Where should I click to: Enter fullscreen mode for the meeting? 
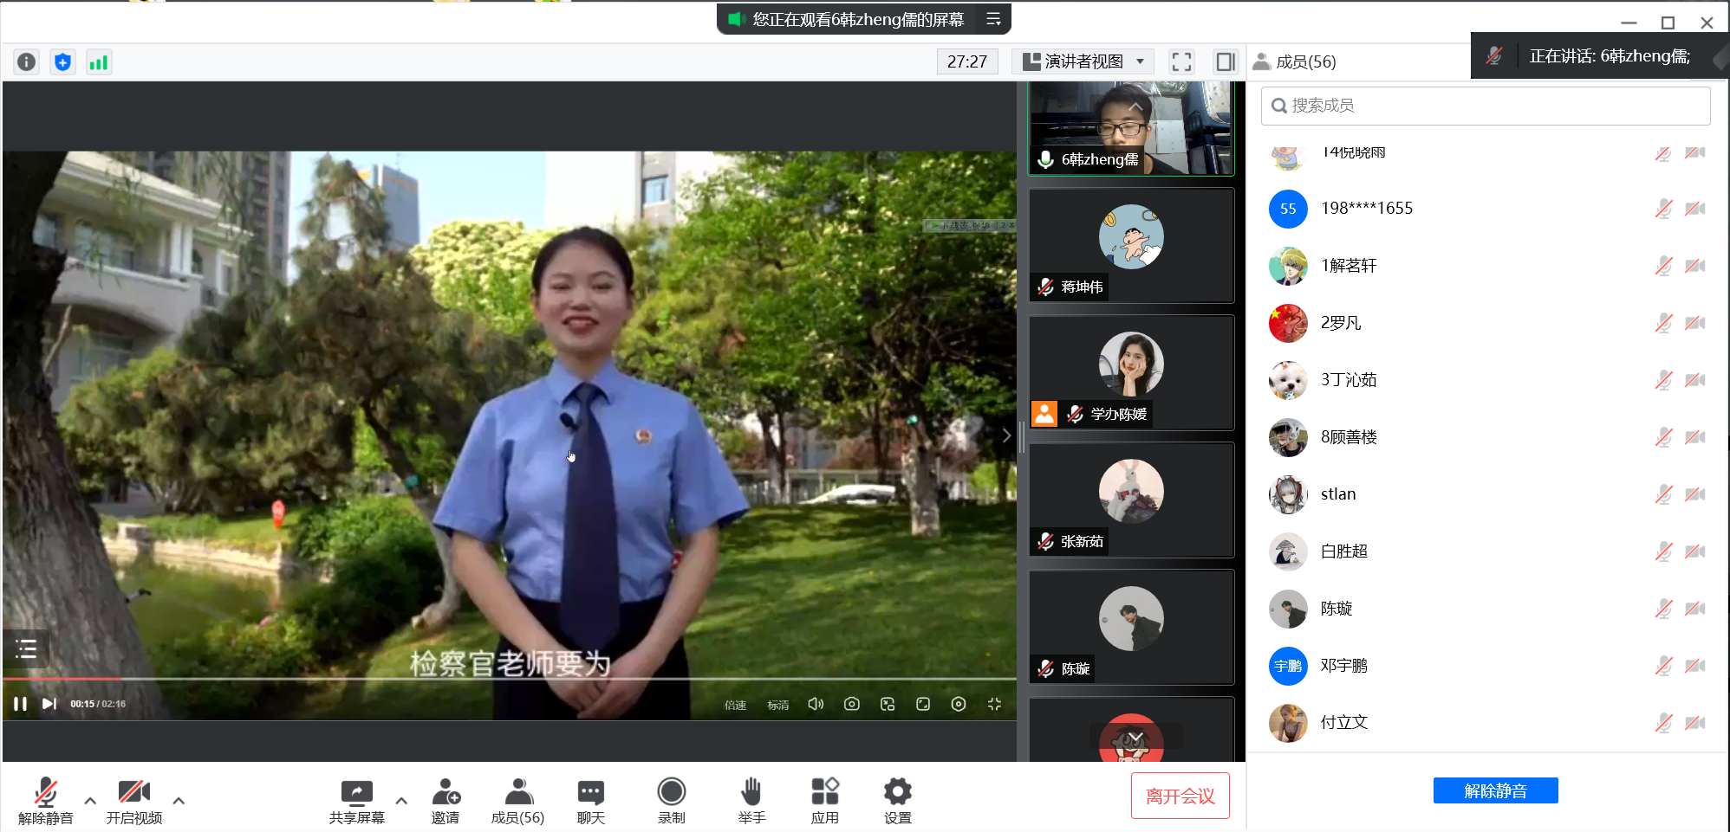[1181, 61]
